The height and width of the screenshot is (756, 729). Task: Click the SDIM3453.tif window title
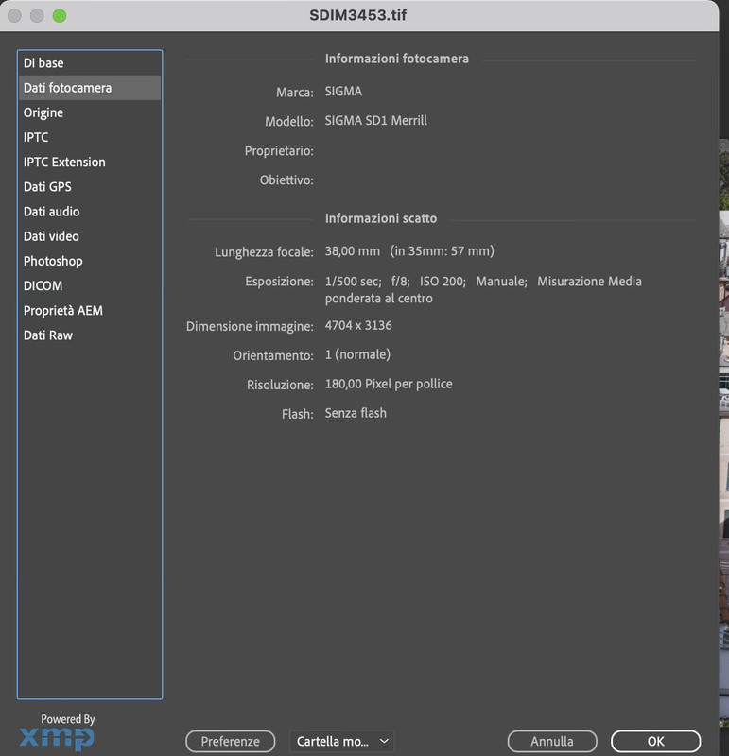point(358,15)
